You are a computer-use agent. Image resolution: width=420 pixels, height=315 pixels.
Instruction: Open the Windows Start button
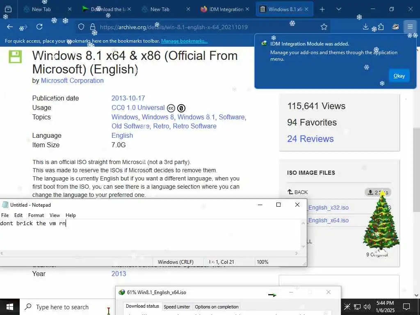10,307
